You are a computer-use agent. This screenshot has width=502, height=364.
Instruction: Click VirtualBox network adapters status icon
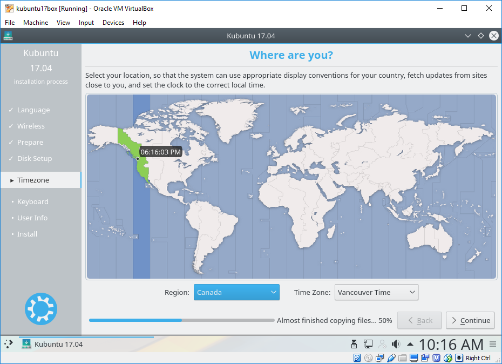379,358
